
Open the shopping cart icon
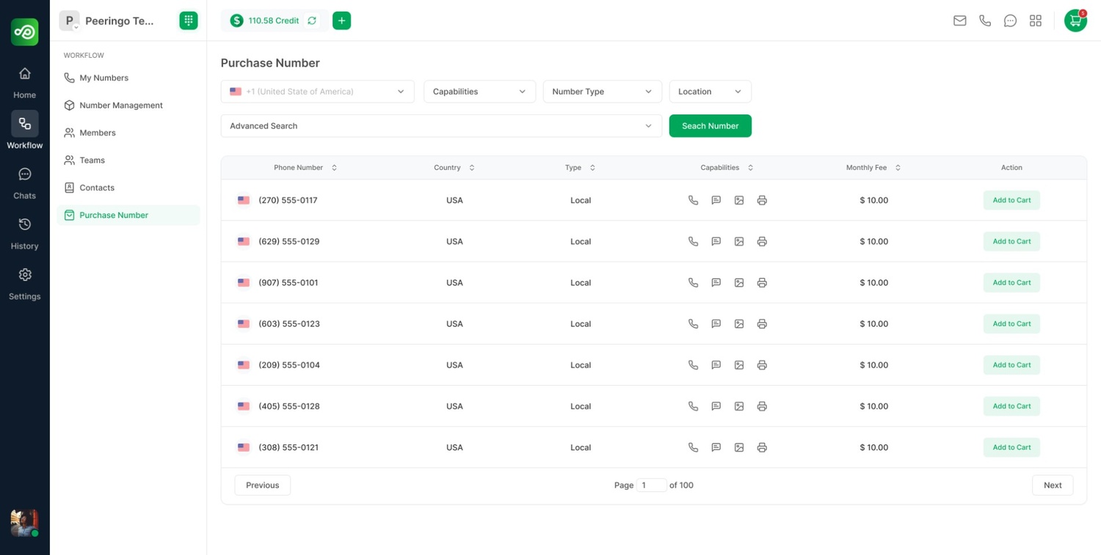(1075, 21)
